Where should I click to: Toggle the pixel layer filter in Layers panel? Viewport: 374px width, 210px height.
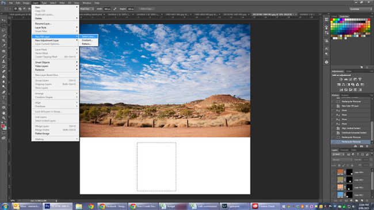[x=348, y=154]
